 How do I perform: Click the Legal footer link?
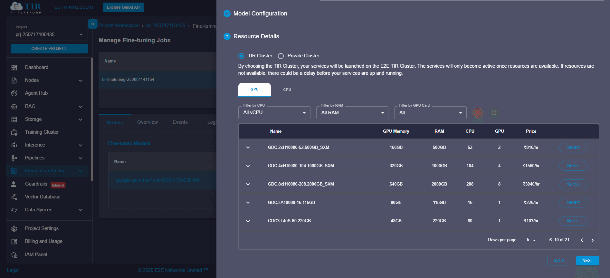13,271
